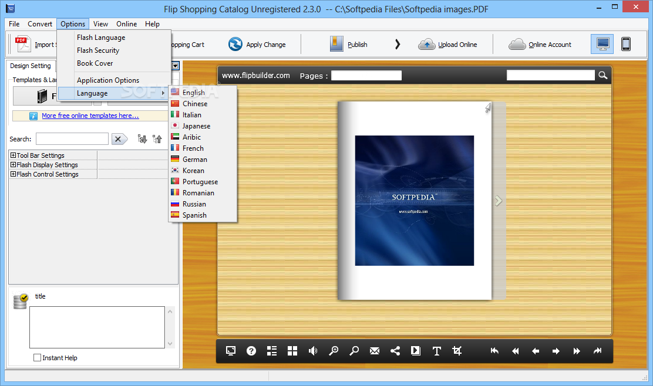Click the Design Setting tab
The width and height of the screenshot is (653, 386).
coord(31,66)
